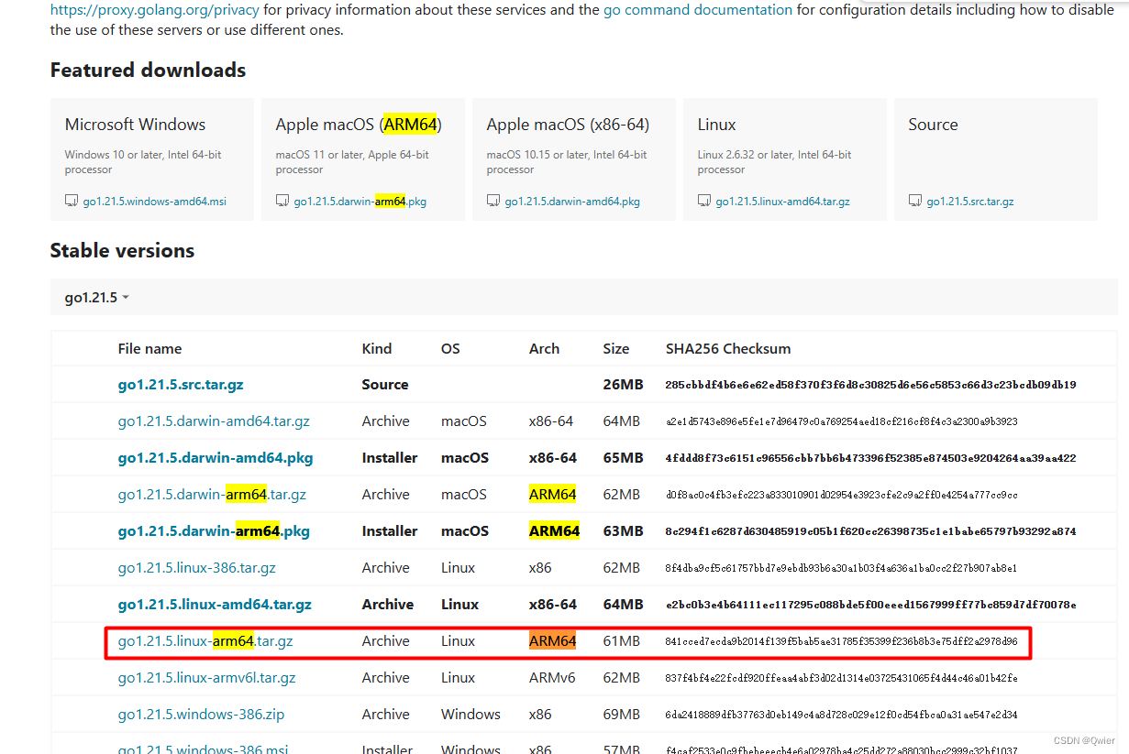Click download icon beside featured go1.21.5.darwin-amd64.pkg

(493, 201)
